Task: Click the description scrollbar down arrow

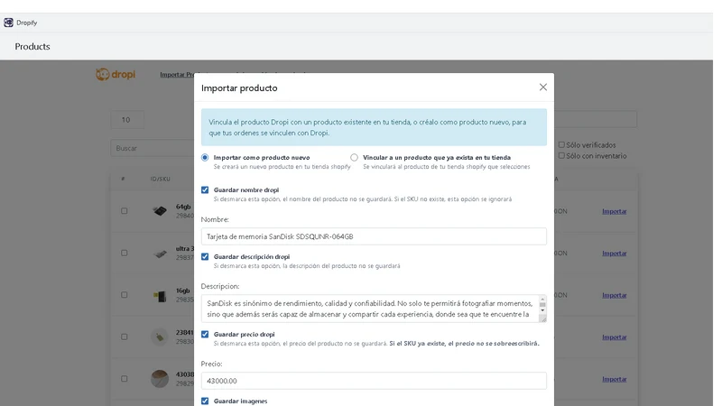Action: tap(542, 310)
